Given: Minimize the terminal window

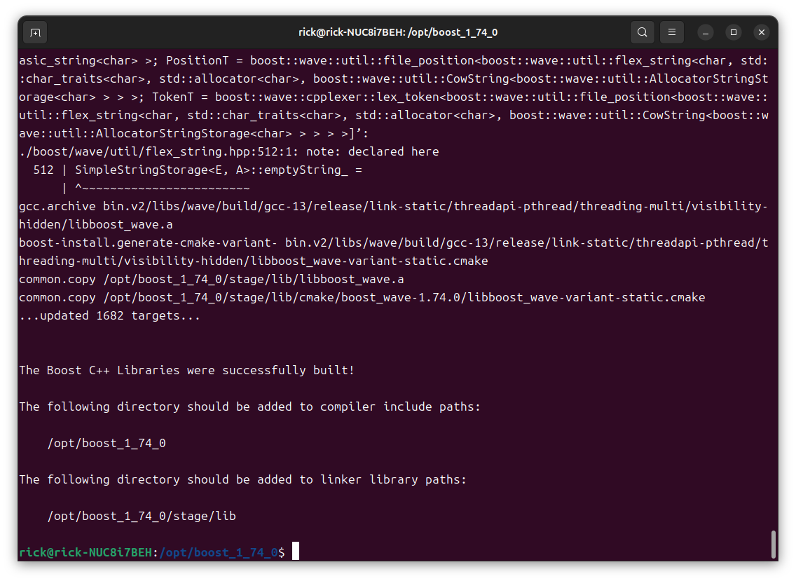Looking at the screenshot, I should 705,32.
